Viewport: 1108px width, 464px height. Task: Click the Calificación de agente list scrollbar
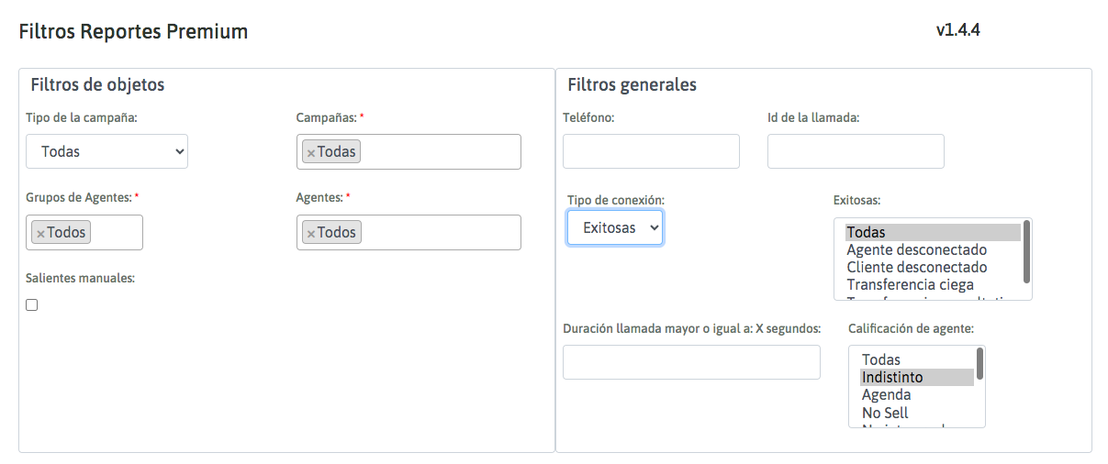(980, 364)
